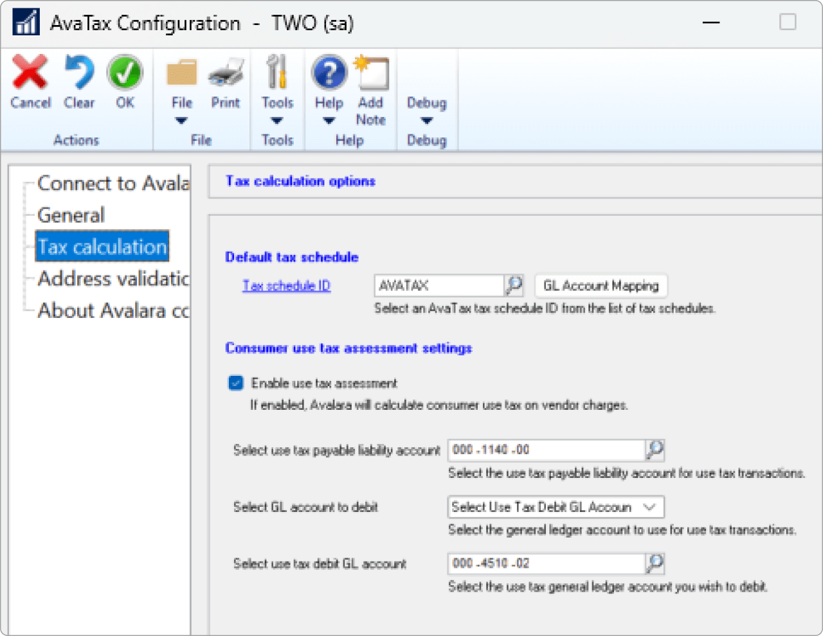Viewport: 823px width, 636px height.
Task: Expand the Debug menu arrow
Action: click(x=427, y=119)
